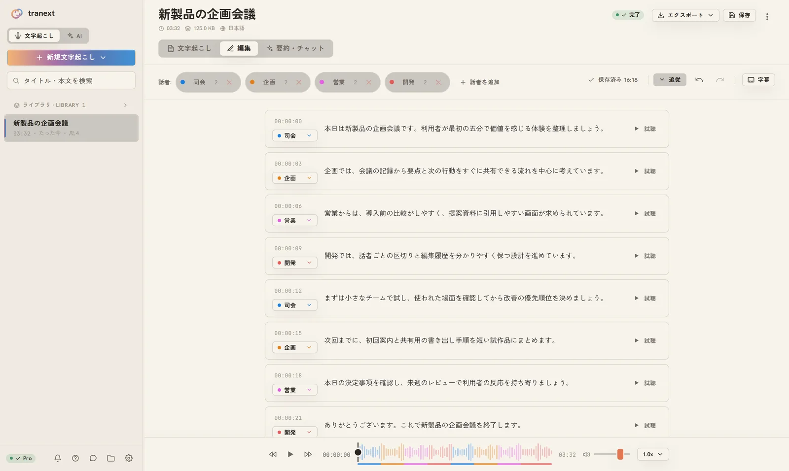Remove speaker 司会 with its X icon
789x471 pixels.
229,82
